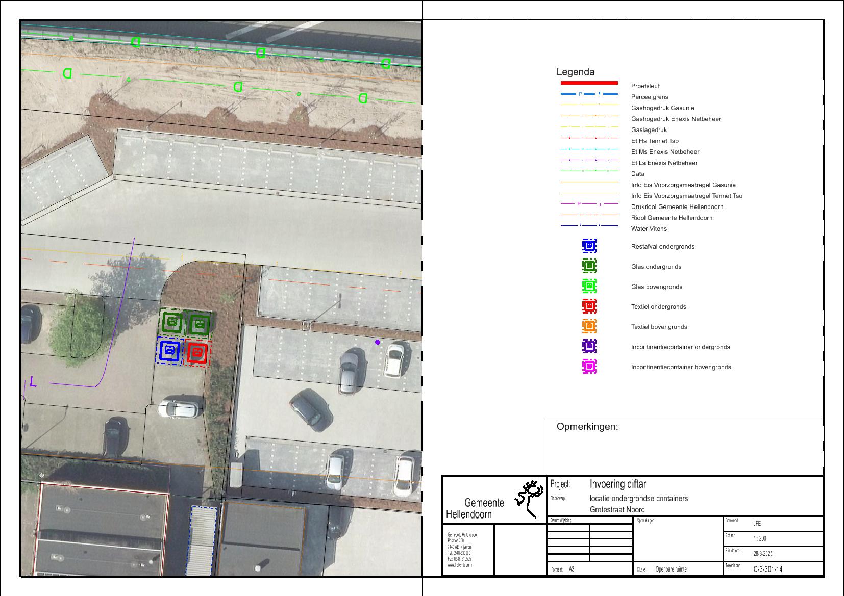Select the scale value 1 : 200
Image resolution: width=844 pixels, height=596 pixels.
tap(759, 538)
